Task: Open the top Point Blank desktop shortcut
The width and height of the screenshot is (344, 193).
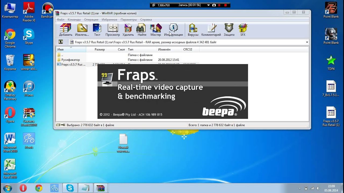Action: pyautogui.click(x=331, y=10)
